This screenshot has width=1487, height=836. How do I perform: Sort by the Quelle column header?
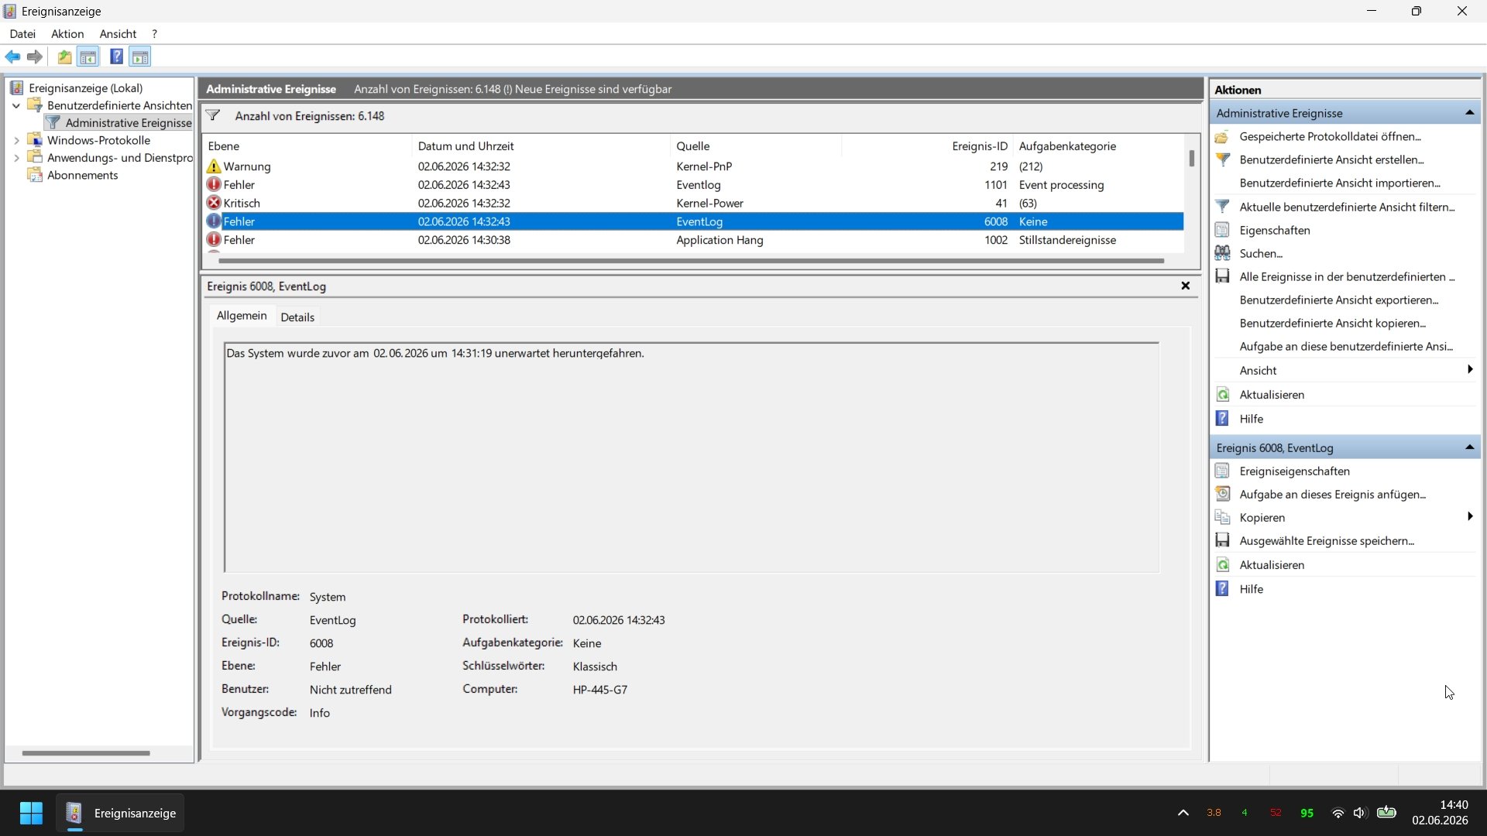[756, 146]
